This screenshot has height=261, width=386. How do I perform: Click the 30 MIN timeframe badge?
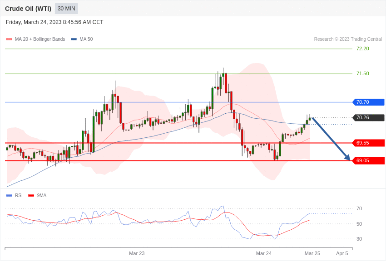[66, 9]
